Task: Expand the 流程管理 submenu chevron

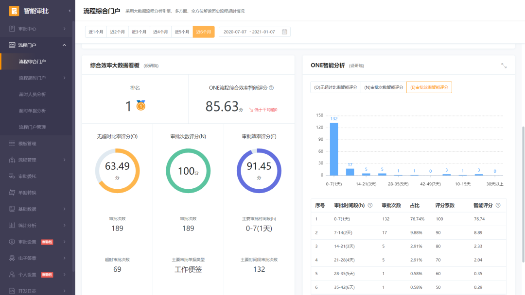Action: (64, 160)
